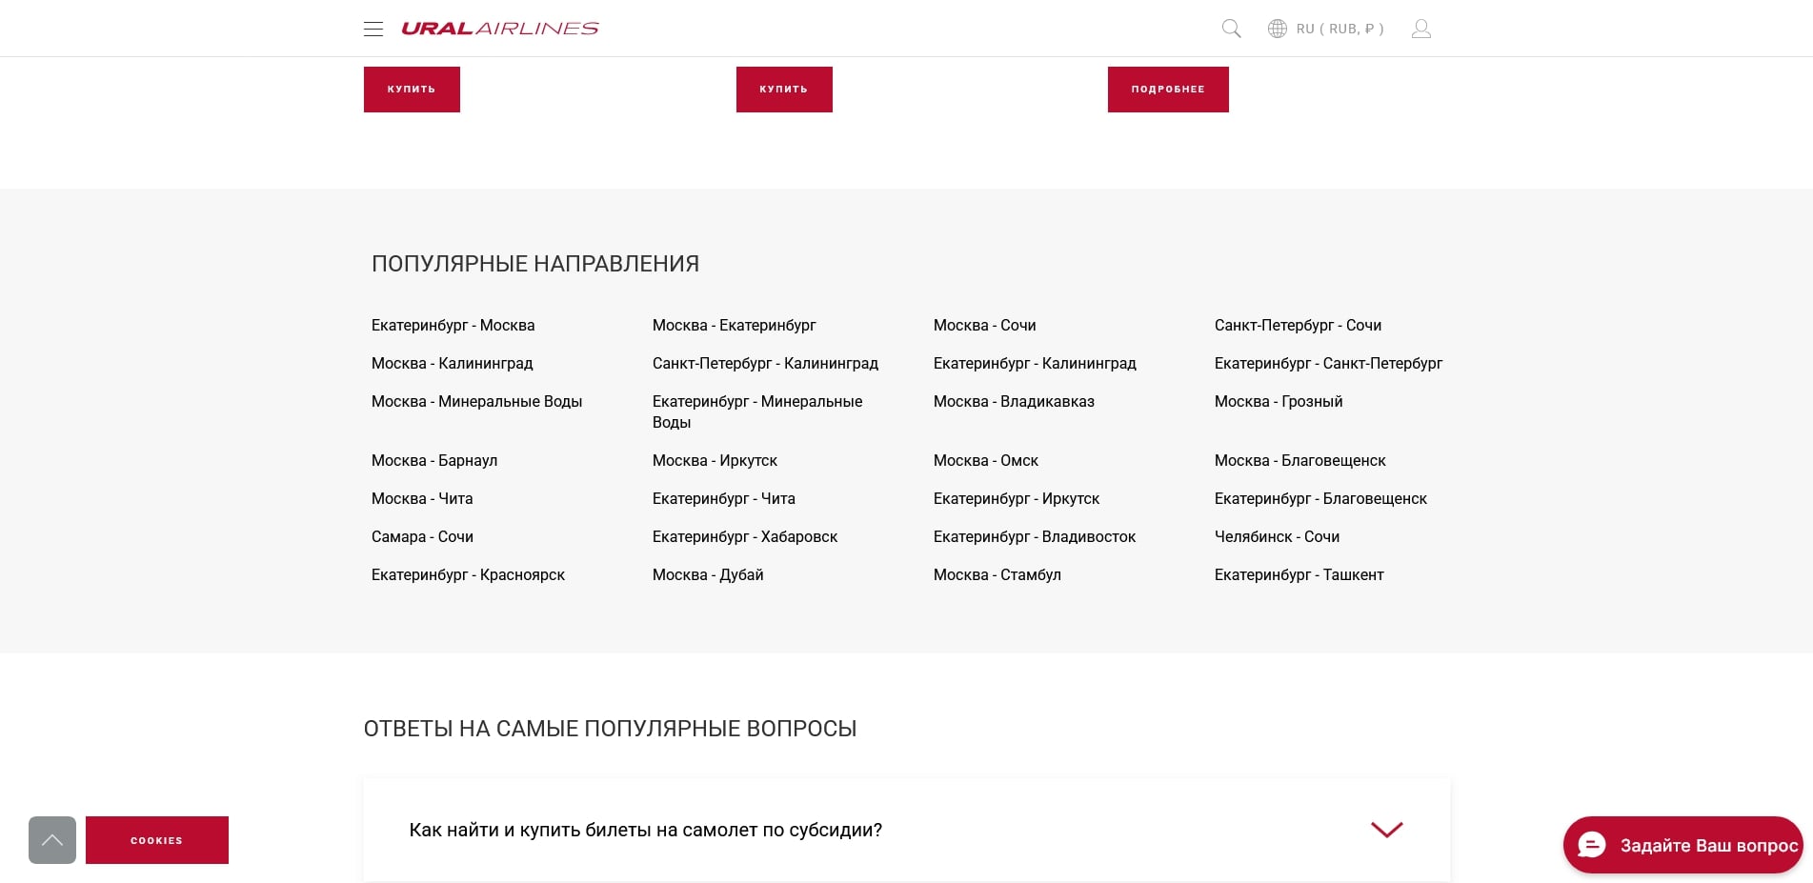Click the Ural Airlines logo
This screenshot has width=1813, height=883.
point(501,28)
